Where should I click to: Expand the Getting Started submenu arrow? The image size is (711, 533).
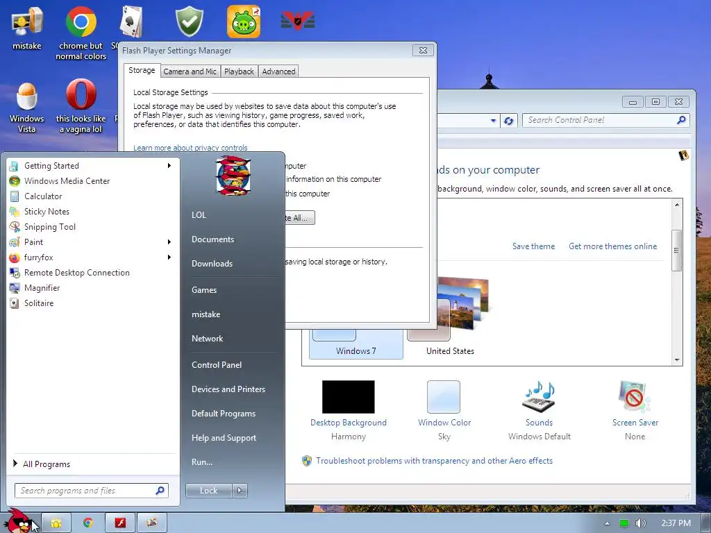tap(169, 165)
